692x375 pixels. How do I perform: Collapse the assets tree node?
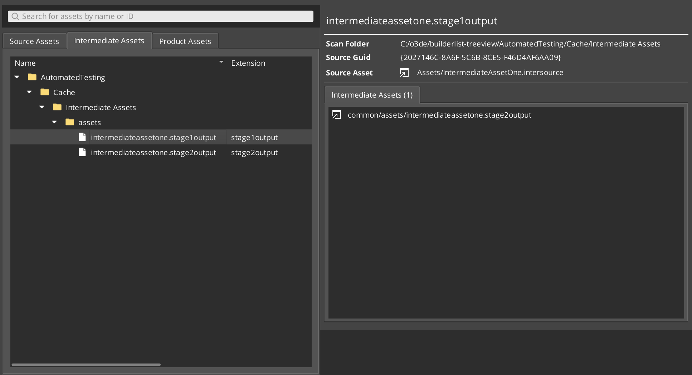[x=54, y=122]
